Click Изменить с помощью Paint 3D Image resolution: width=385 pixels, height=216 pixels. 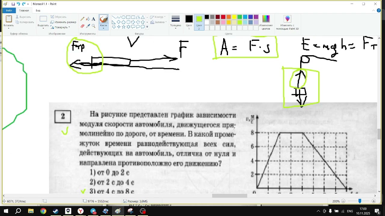pyautogui.click(x=288, y=22)
